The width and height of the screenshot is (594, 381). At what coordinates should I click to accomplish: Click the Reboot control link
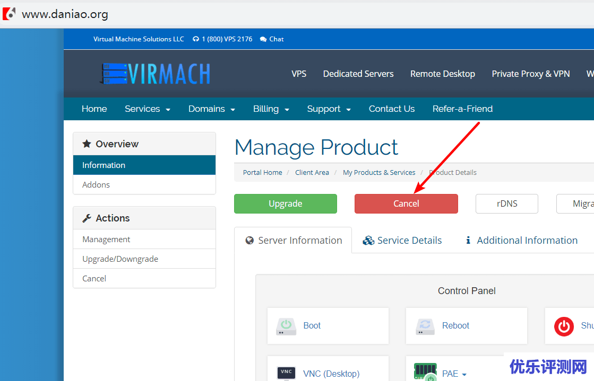coord(455,325)
